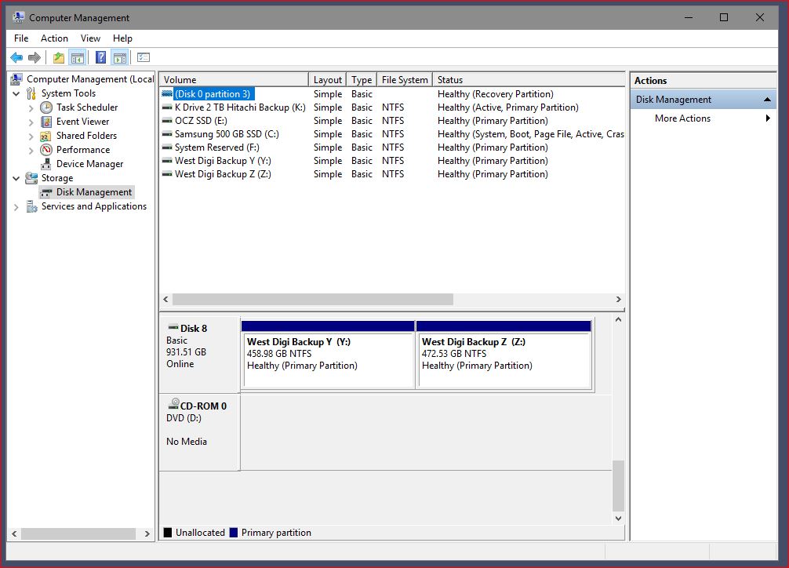Sort by the Status column header
789x568 pixels.
click(529, 79)
